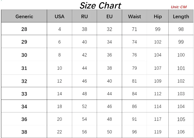Click the red Unit: CM label
This screenshot has height=138, width=194.
pos(179,7)
